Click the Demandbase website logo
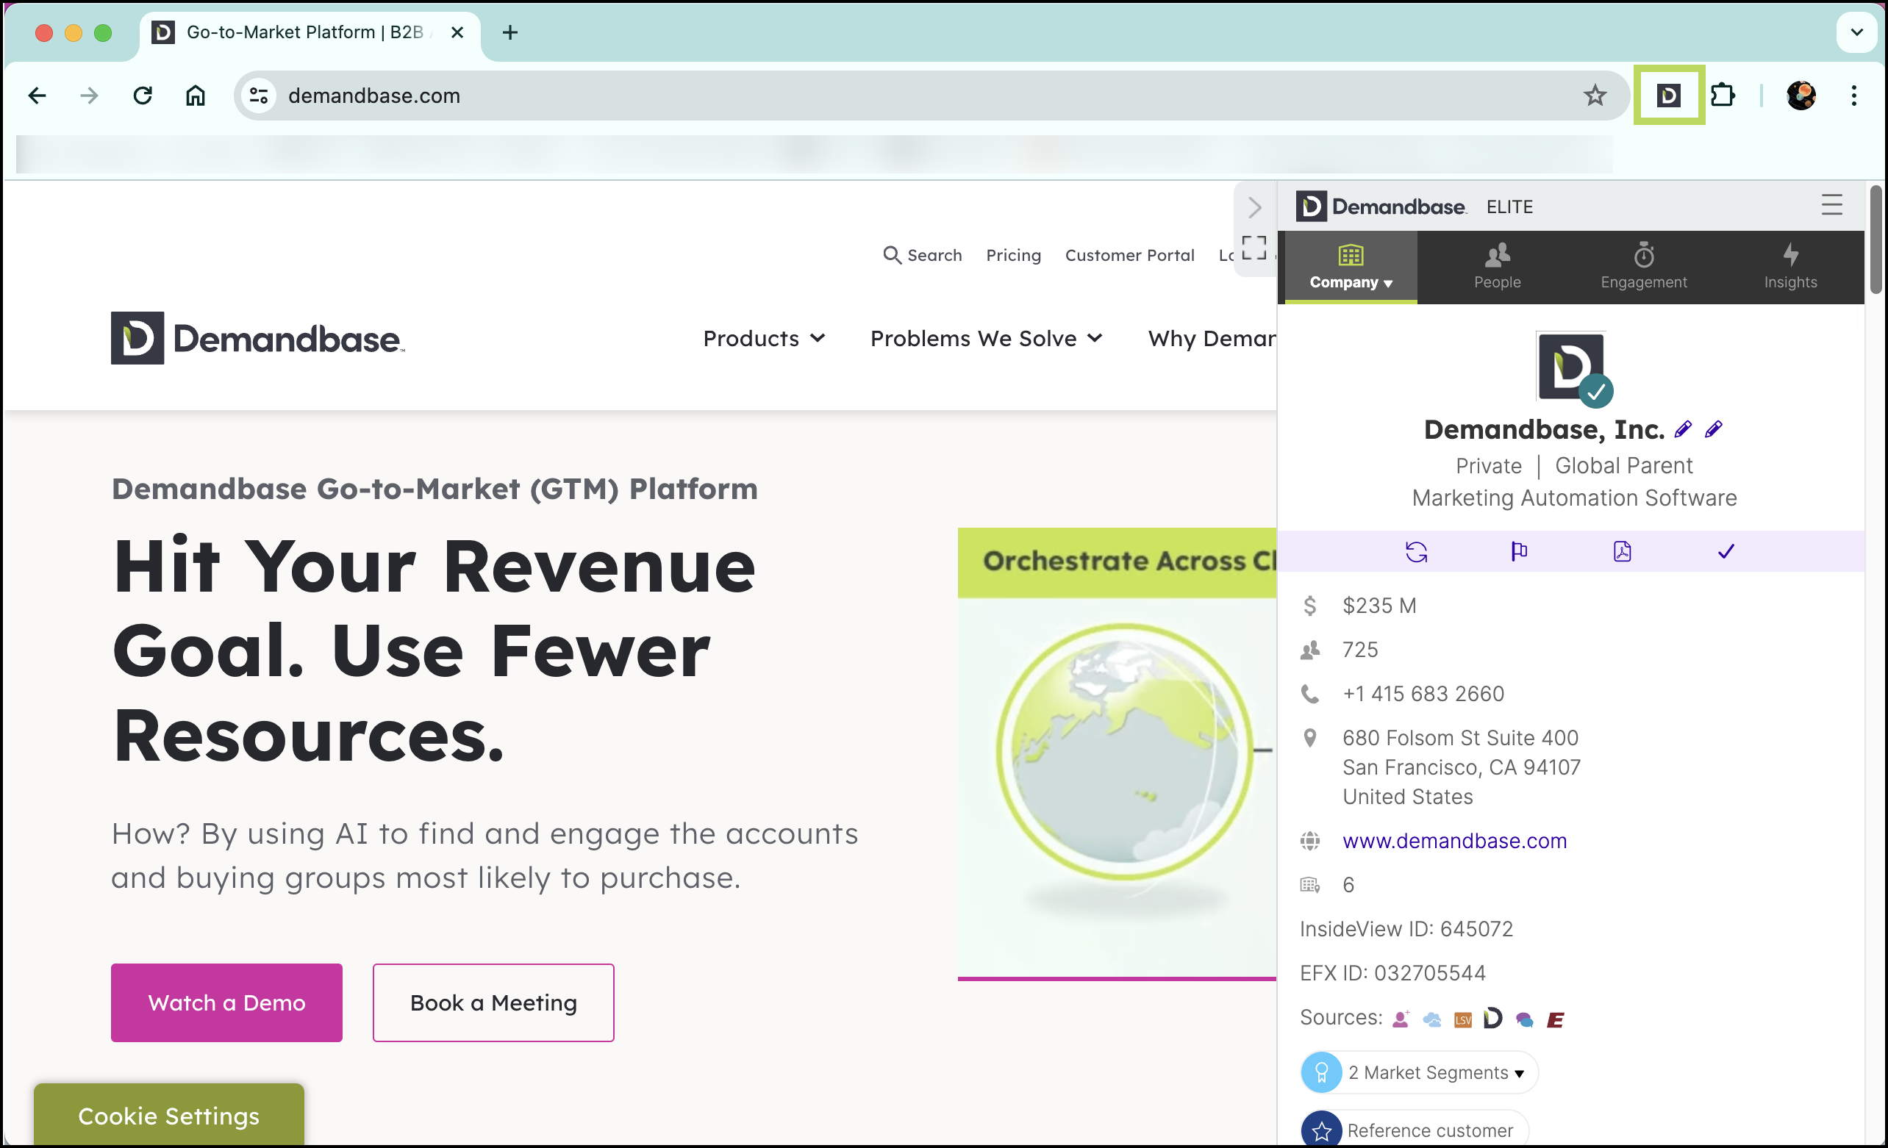 [257, 339]
